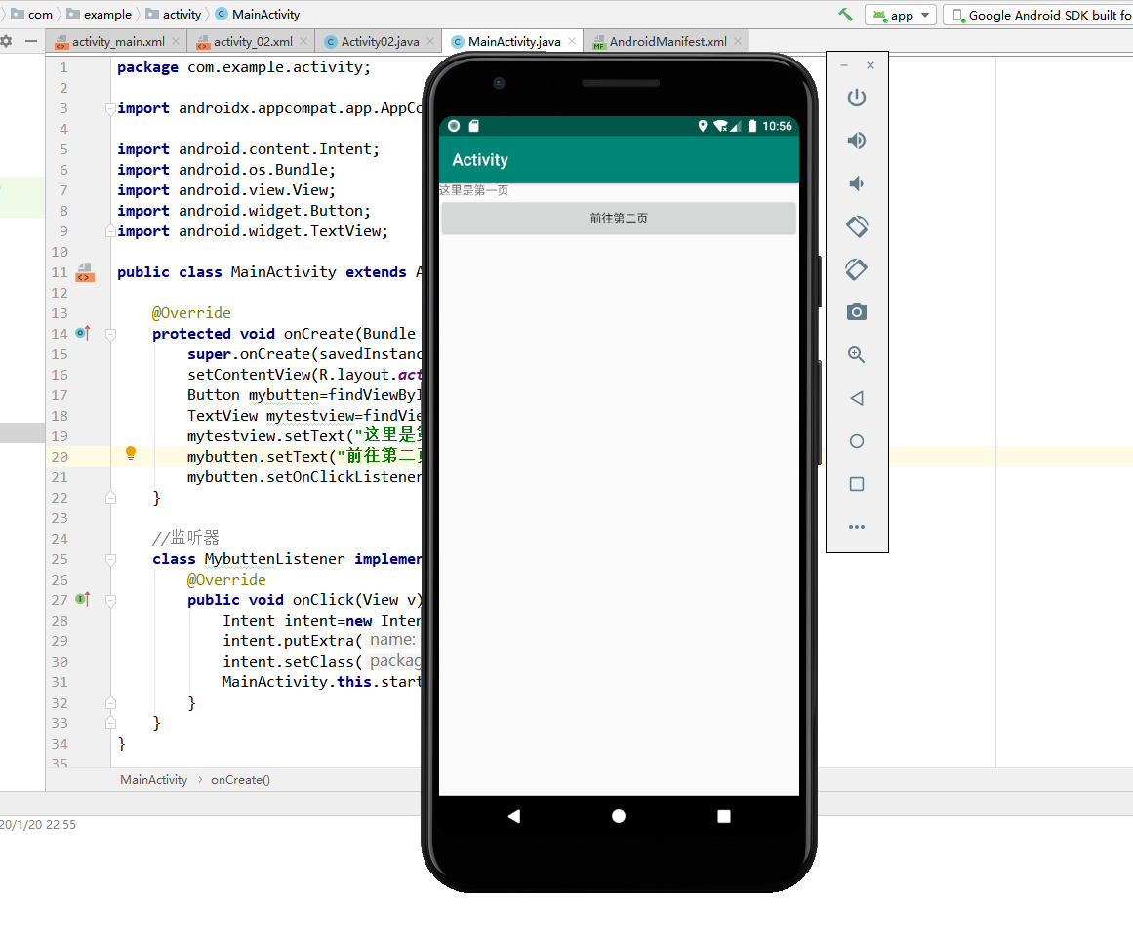This screenshot has height=934, width=1133.
Task: Open the Google Android SDK device dropdown
Action: pos(1039,16)
